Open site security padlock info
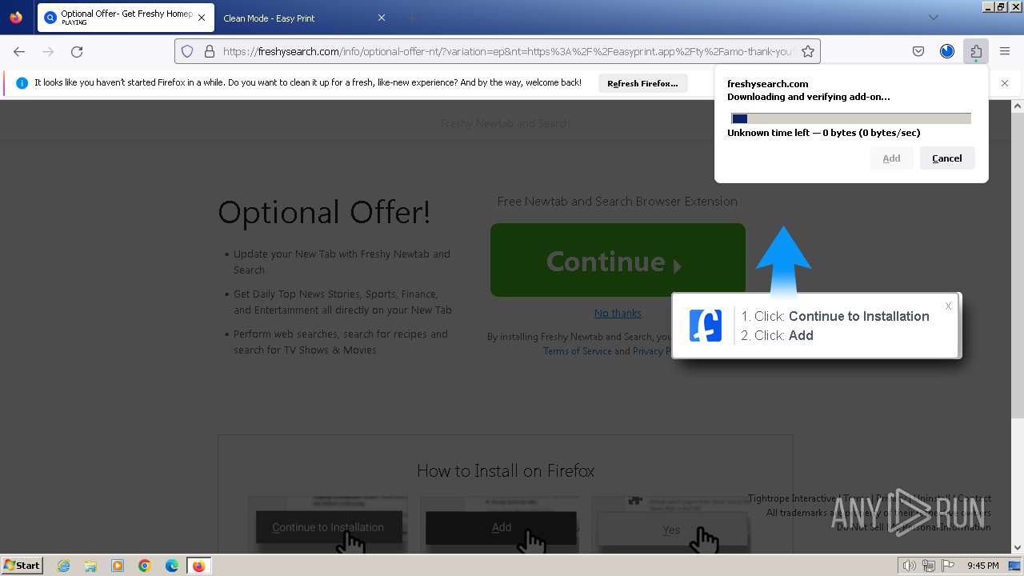Image resolution: width=1024 pixels, height=576 pixels. coord(210,51)
